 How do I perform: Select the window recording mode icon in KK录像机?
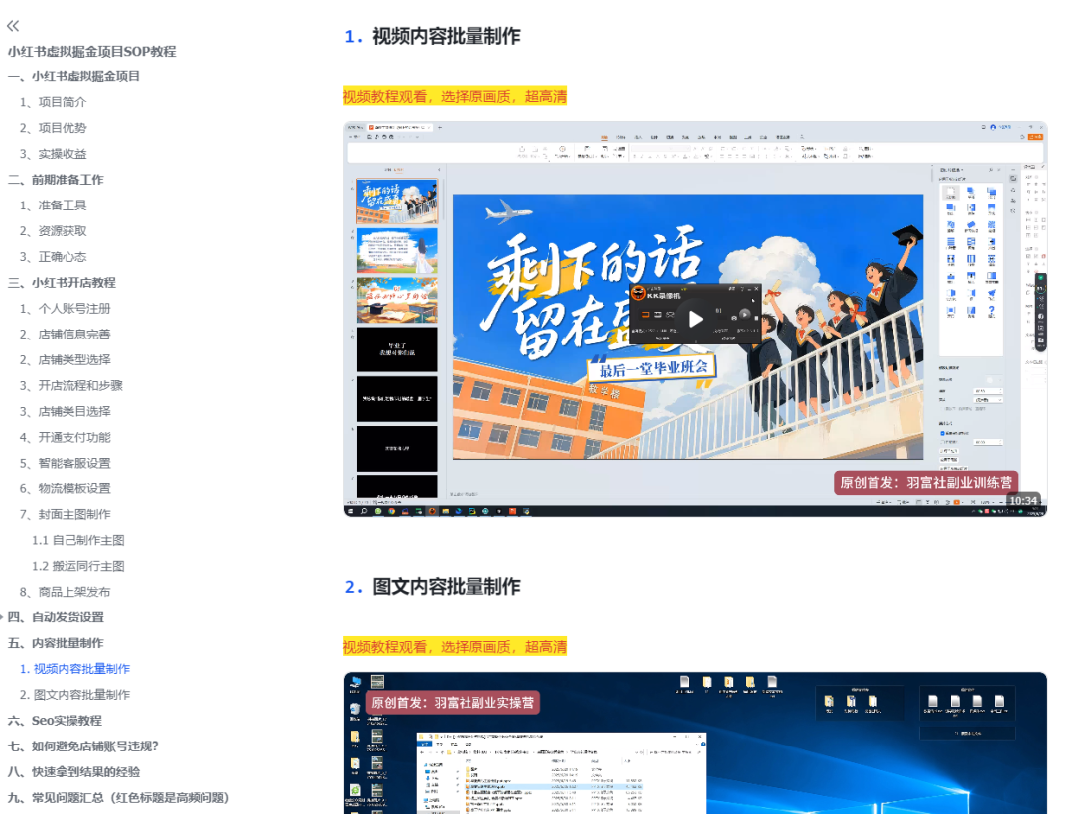point(657,315)
